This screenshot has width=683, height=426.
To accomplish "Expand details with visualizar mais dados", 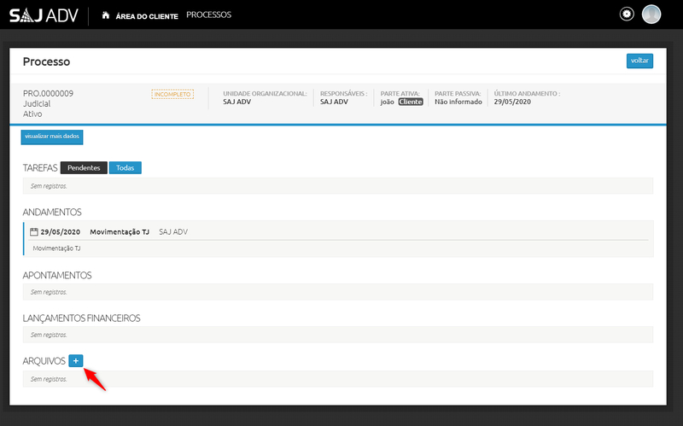I will (52, 137).
